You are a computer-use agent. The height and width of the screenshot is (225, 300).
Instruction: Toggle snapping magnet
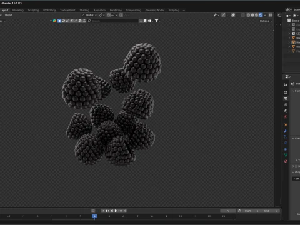(109, 15)
